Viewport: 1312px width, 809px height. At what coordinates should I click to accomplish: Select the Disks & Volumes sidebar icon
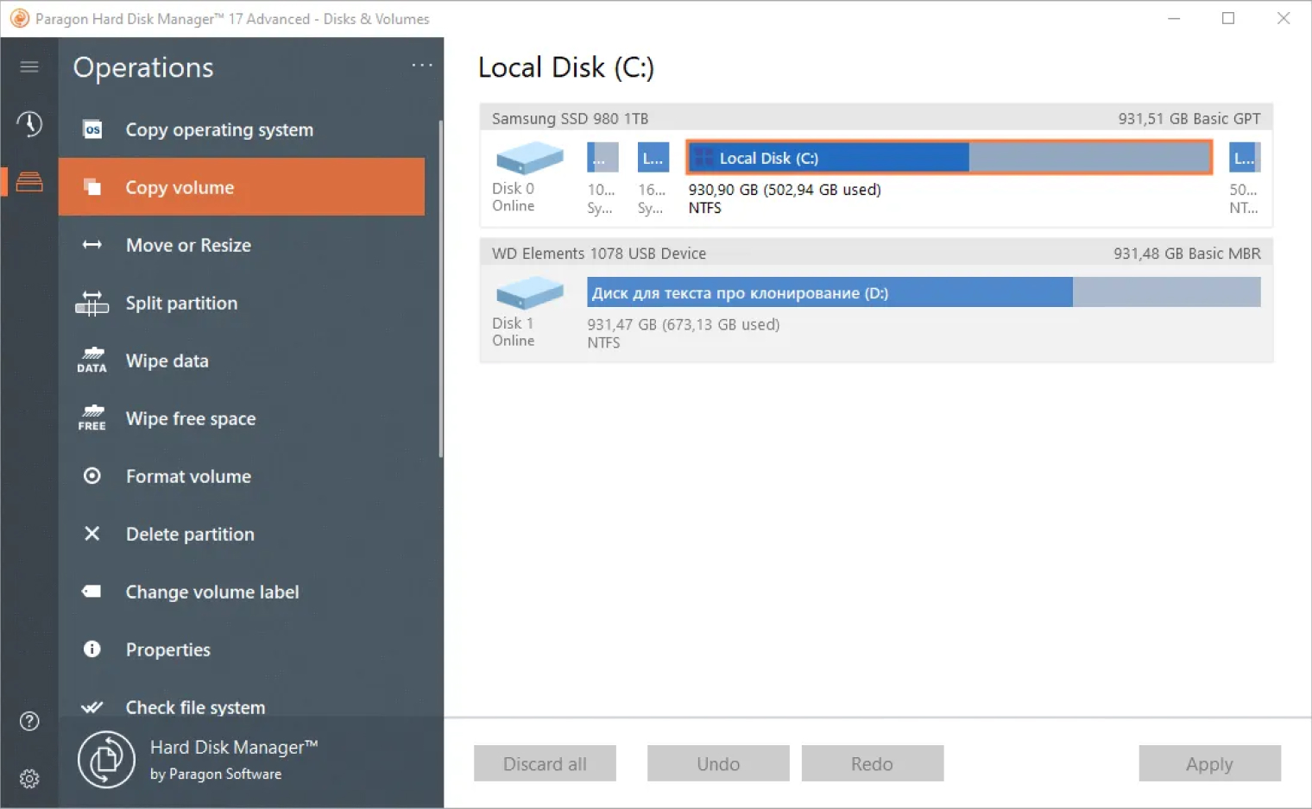point(29,182)
